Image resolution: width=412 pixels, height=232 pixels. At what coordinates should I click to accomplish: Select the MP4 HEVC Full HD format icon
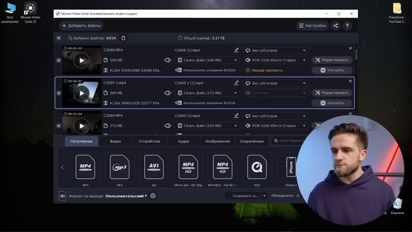click(x=223, y=168)
